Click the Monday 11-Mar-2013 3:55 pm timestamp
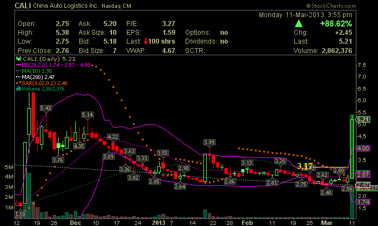The image size is (378, 226). 305,15
